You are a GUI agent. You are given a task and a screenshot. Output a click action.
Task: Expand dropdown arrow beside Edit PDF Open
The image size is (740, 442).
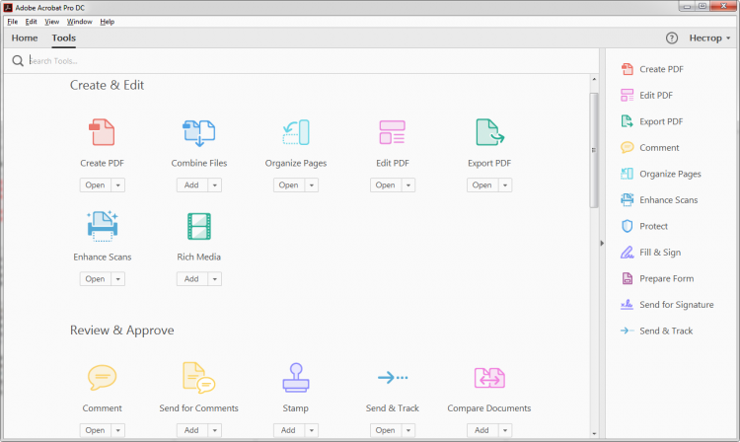click(408, 184)
